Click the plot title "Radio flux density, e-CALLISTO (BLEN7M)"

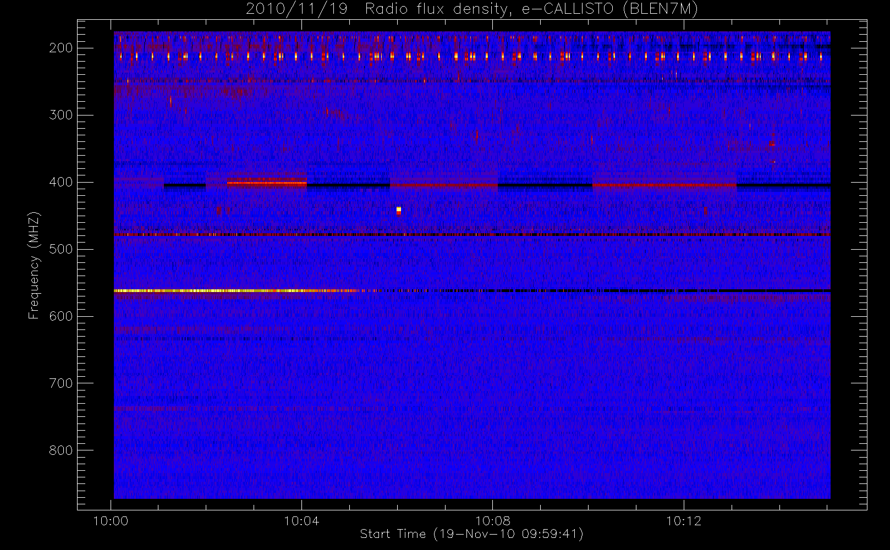[531, 9]
